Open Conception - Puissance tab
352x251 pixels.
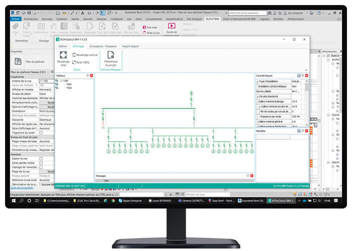[x=103, y=46]
